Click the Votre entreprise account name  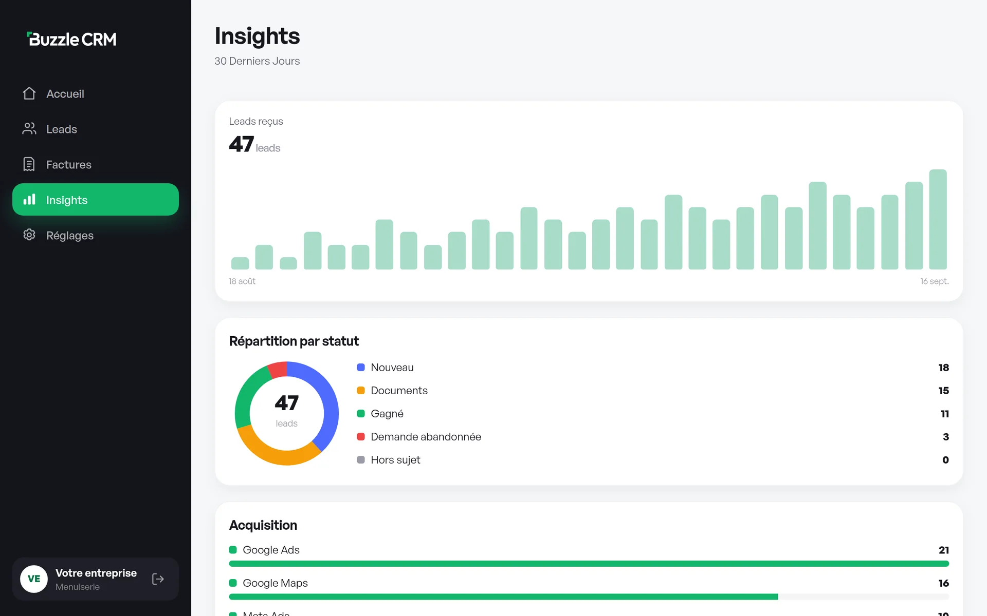(96, 573)
